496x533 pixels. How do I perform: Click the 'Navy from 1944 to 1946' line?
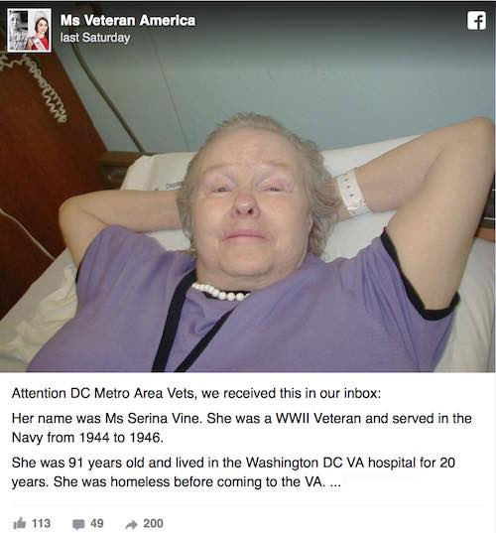click(x=87, y=438)
